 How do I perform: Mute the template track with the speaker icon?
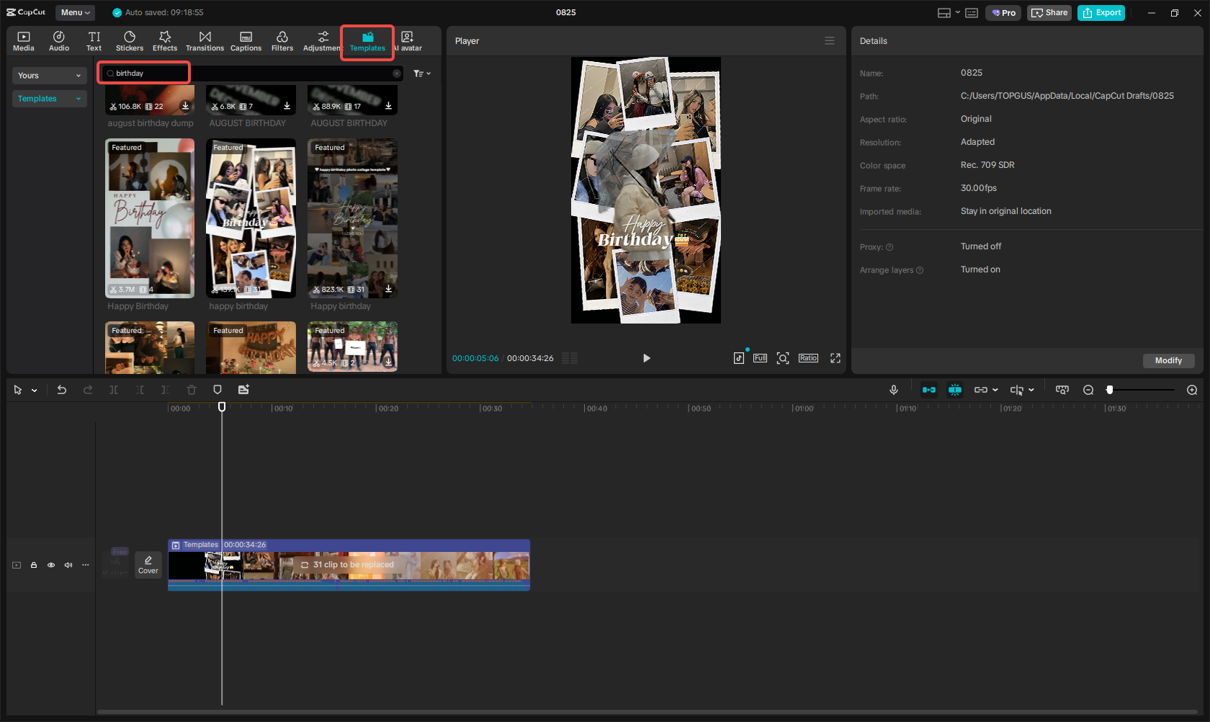(68, 565)
